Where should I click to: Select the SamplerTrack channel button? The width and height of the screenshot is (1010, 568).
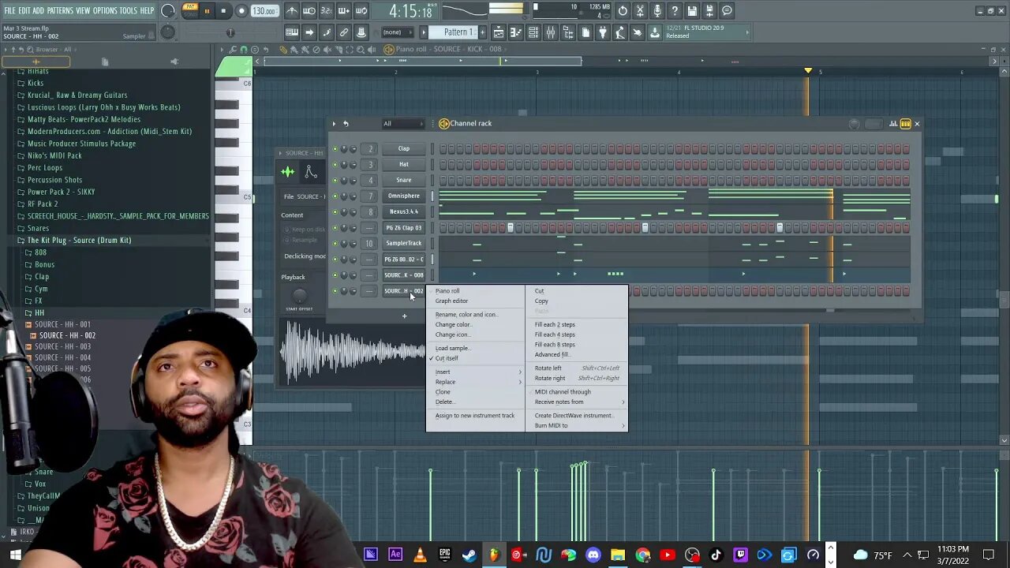(x=404, y=243)
